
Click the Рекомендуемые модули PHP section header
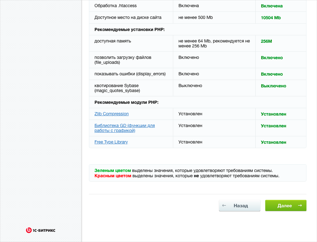[x=126, y=102]
